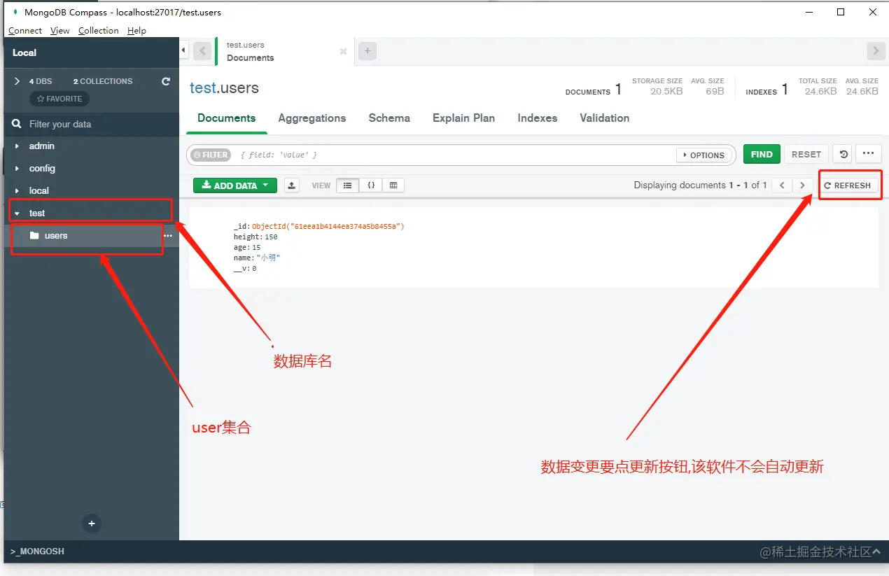Click the search icon in sidebar filter
The height and width of the screenshot is (576, 889).
pos(17,124)
